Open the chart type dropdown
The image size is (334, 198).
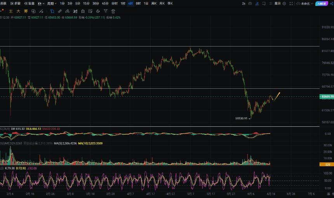coord(41,3)
